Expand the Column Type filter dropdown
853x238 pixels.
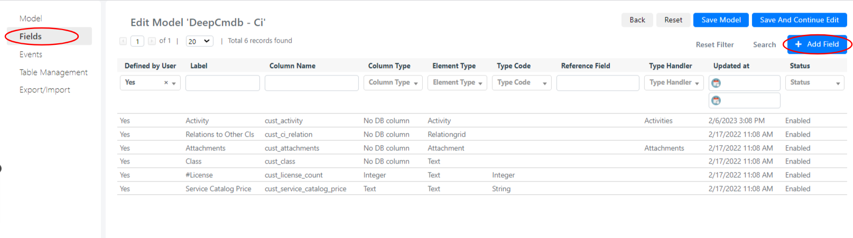click(x=393, y=83)
